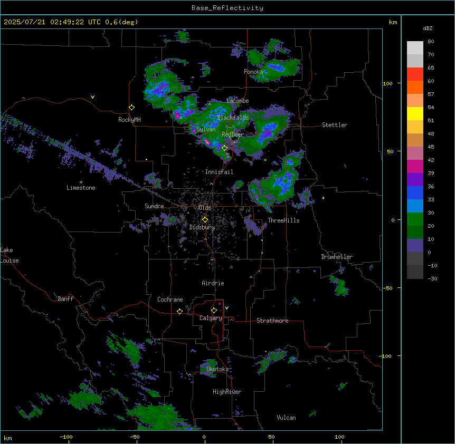Pick the white 70–80 dBZ legend swatch
This screenshot has height=444, width=455.
(x=415, y=48)
